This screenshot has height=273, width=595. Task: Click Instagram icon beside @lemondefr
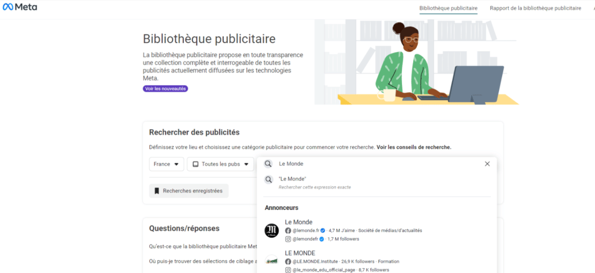click(x=288, y=239)
